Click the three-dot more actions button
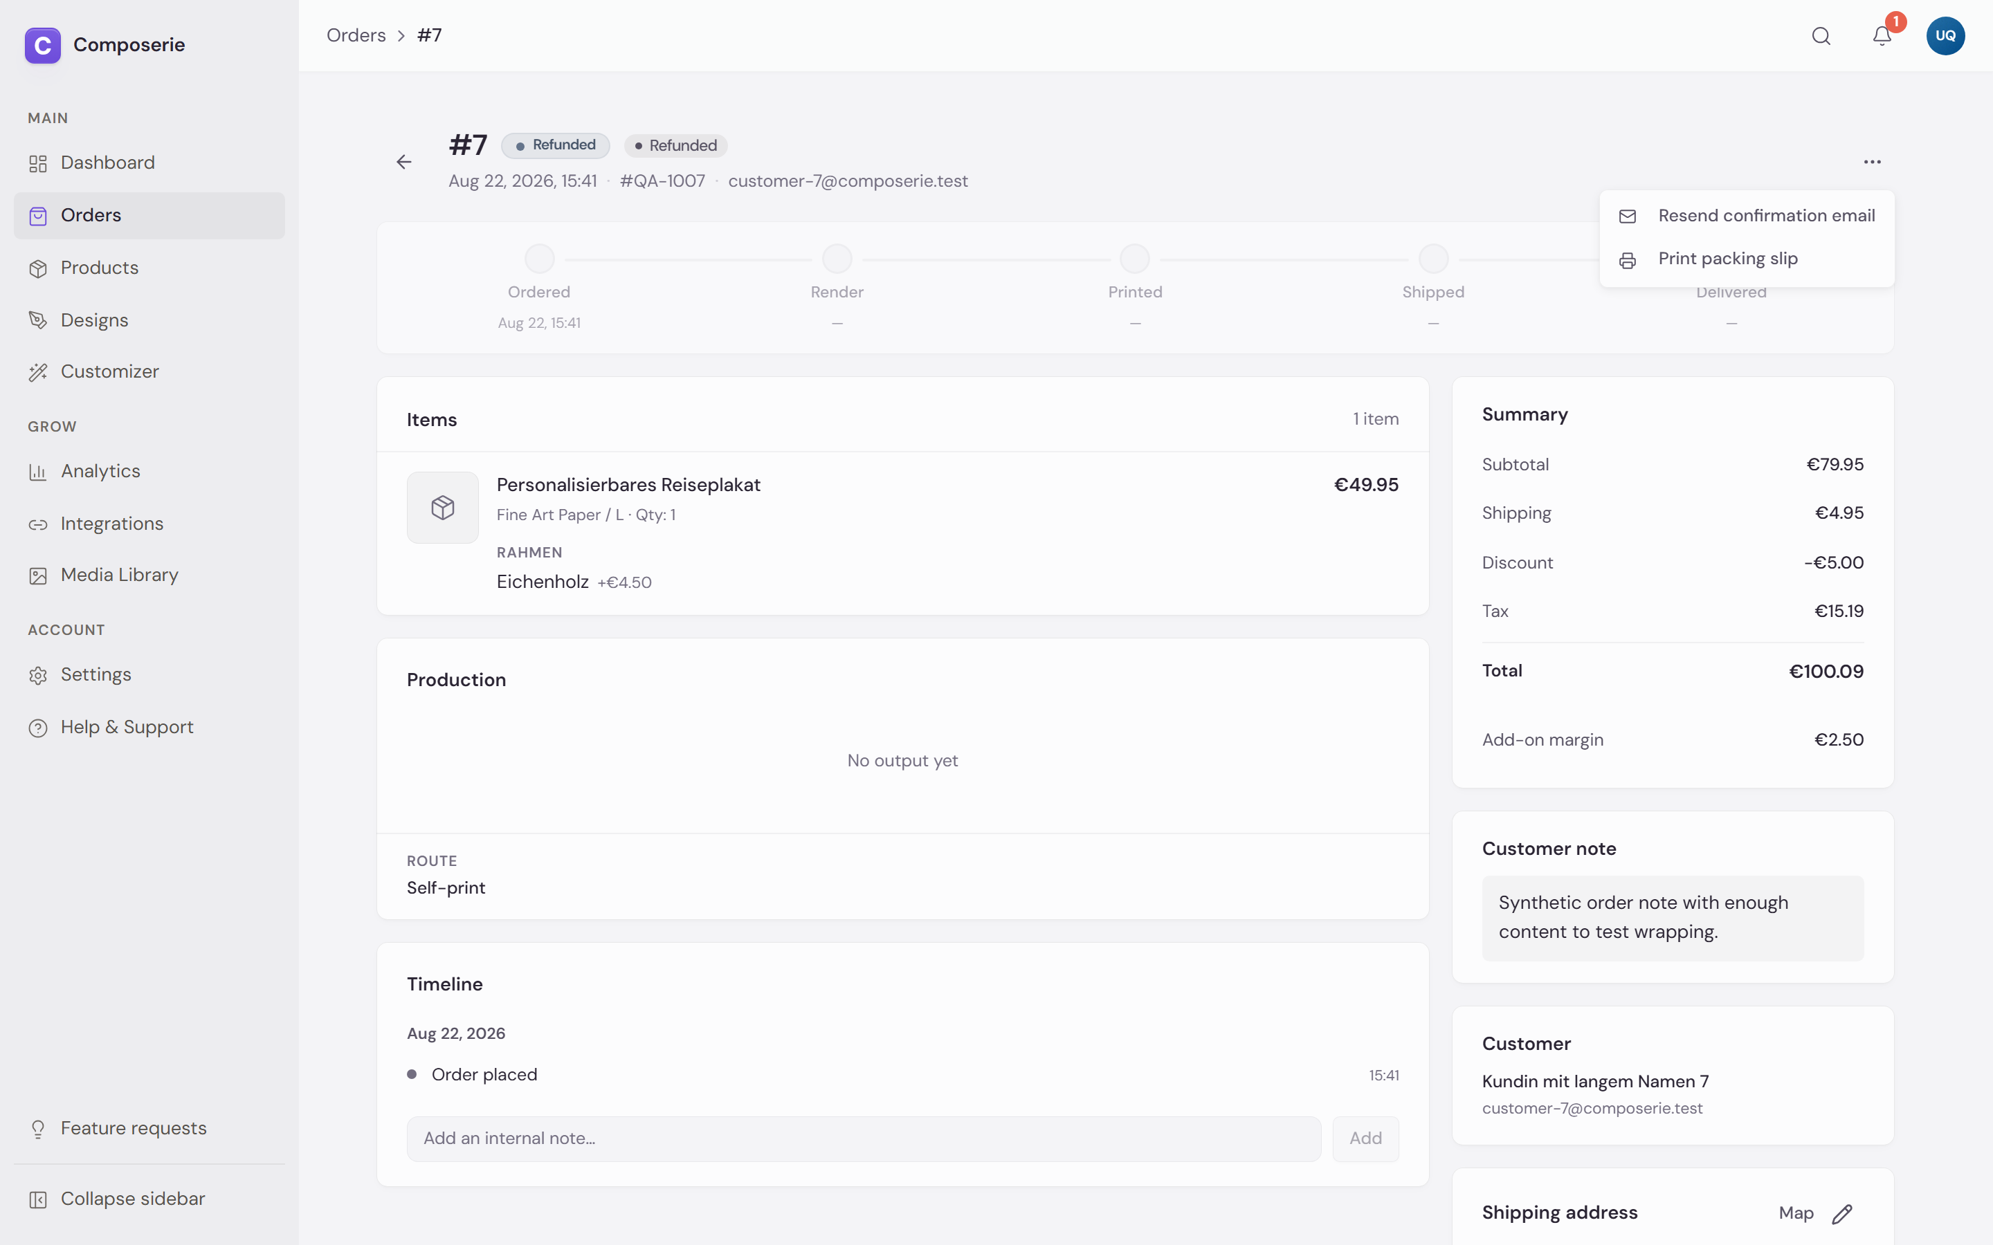This screenshot has height=1245, width=1993. tap(1872, 163)
